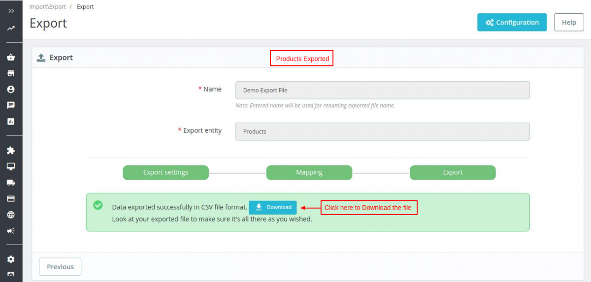Open the Payment credit card icon
The width and height of the screenshot is (591, 282).
[x=11, y=199]
